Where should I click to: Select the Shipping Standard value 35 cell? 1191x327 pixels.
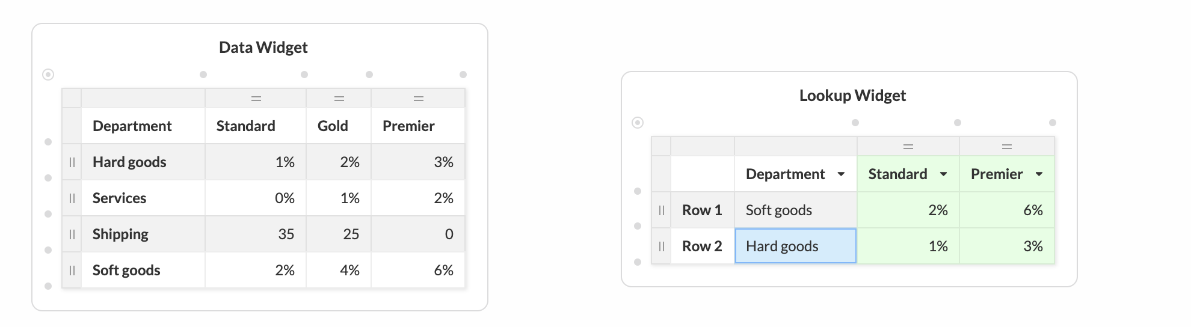256,234
